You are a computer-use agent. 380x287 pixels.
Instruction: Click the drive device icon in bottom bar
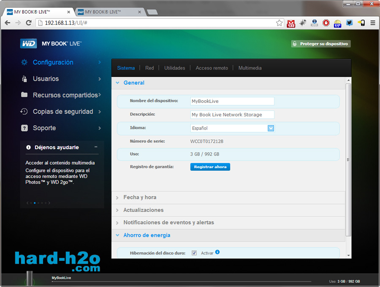pyautogui.click(x=30, y=279)
